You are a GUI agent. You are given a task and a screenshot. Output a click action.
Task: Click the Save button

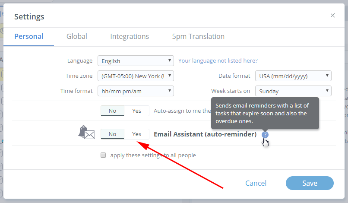click(310, 183)
